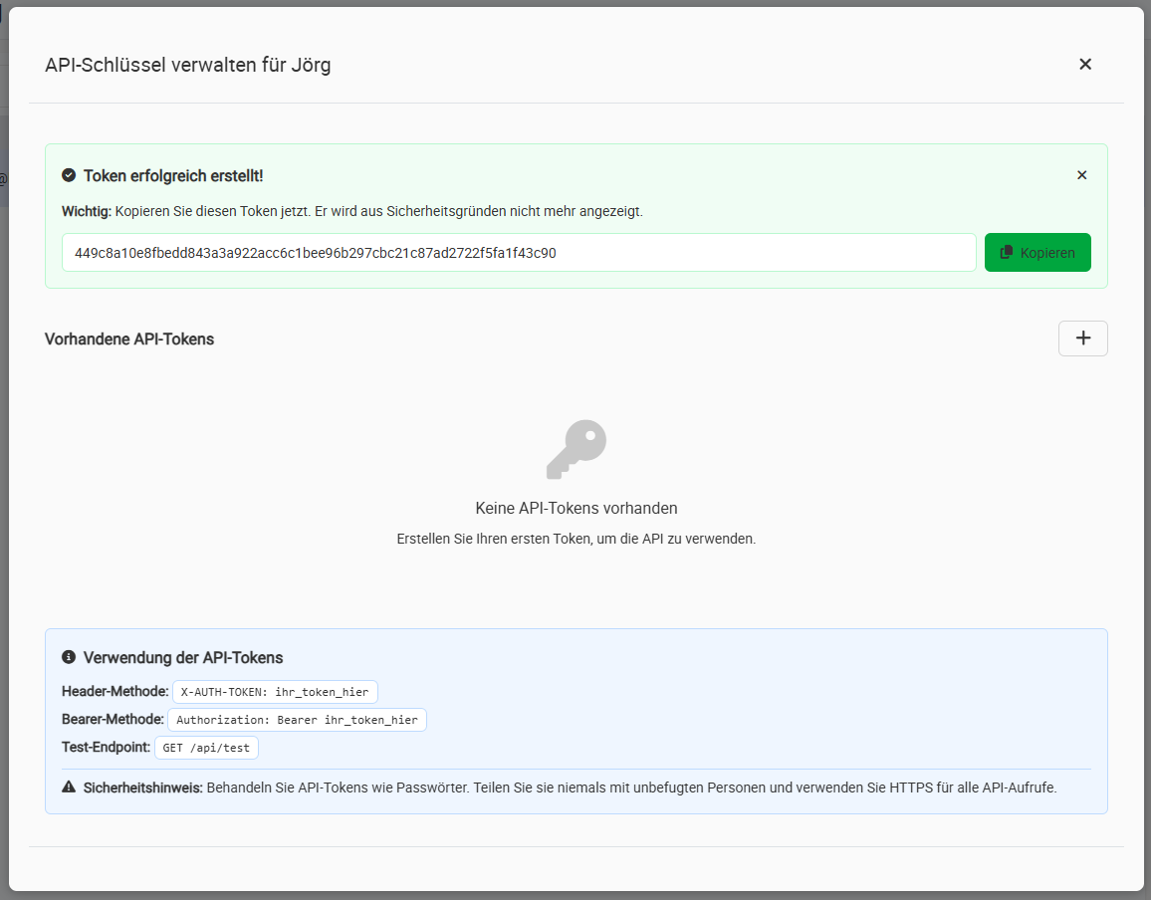Click the 'Authorization: Bearer ihr_token_hier' badge

(x=297, y=720)
